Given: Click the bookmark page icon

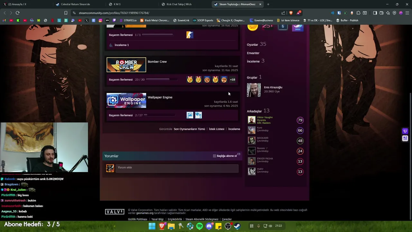Looking at the screenshot, I should (x=66, y=13).
